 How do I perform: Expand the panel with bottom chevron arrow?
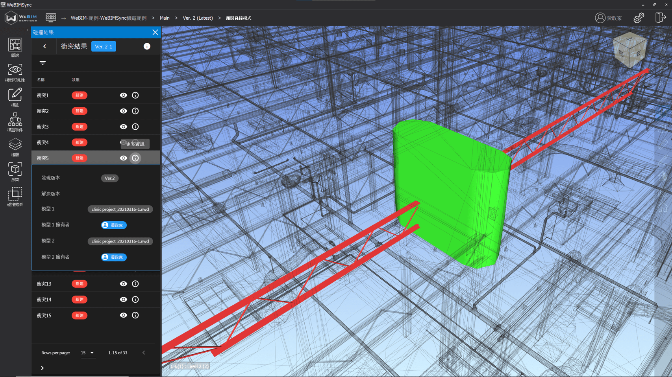pyautogui.click(x=43, y=368)
